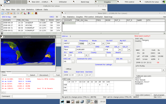This screenshot has width=166, height=104.
Task: Launch the planet web browser panel icon
Action: [82, 102]
